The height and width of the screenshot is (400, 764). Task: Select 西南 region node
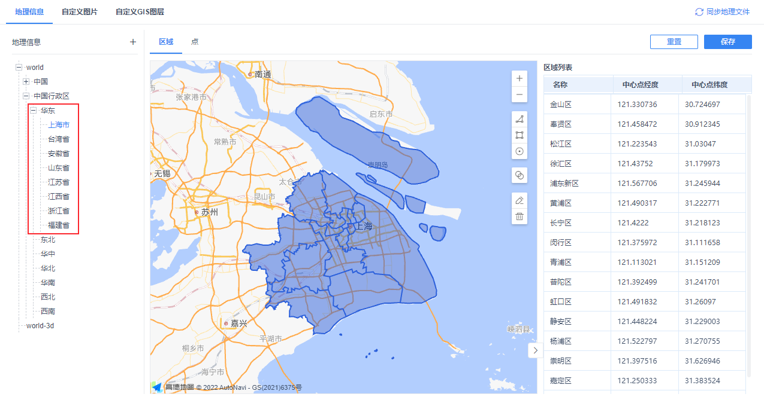[x=48, y=312]
